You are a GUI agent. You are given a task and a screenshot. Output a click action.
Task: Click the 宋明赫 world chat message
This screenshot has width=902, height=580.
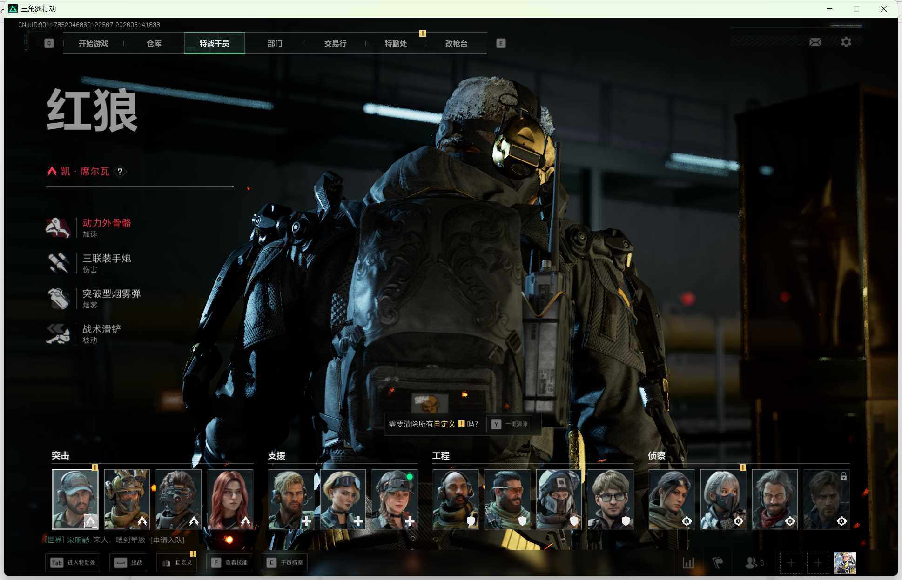point(95,540)
